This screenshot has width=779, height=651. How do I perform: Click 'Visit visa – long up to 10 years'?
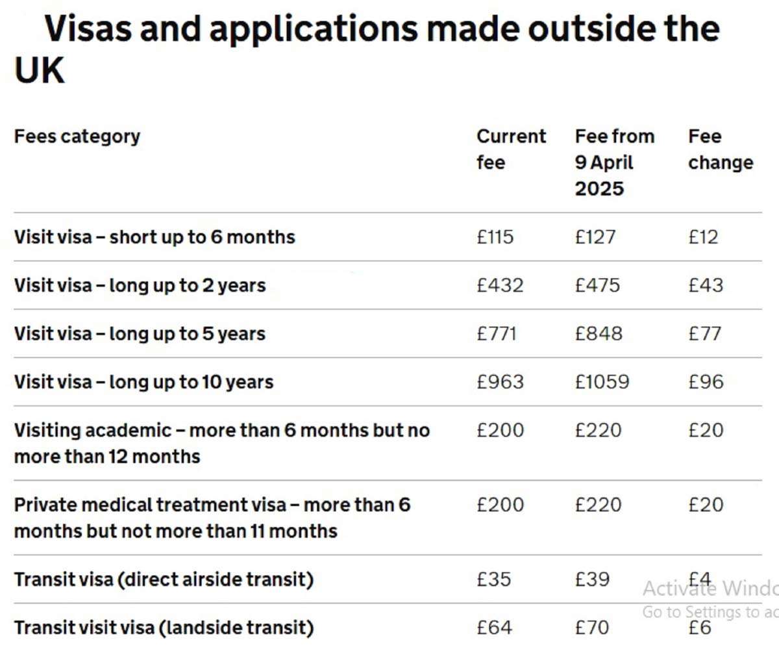pos(143,382)
